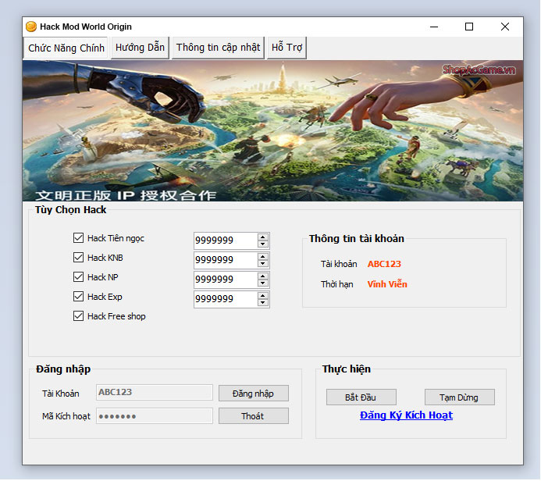Increase the Hack Exp value with up arrow

(x=262, y=296)
